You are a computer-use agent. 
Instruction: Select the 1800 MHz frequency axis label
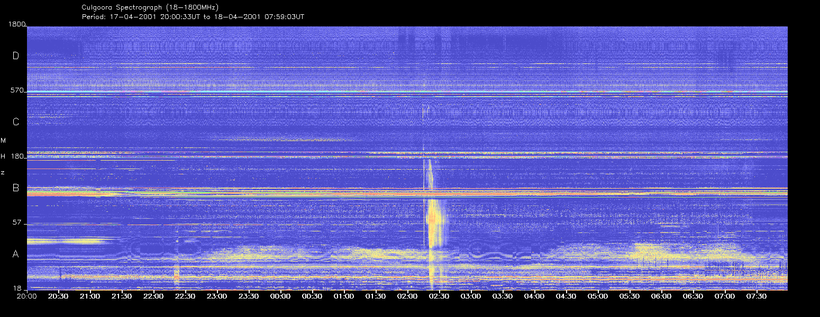click(x=17, y=24)
